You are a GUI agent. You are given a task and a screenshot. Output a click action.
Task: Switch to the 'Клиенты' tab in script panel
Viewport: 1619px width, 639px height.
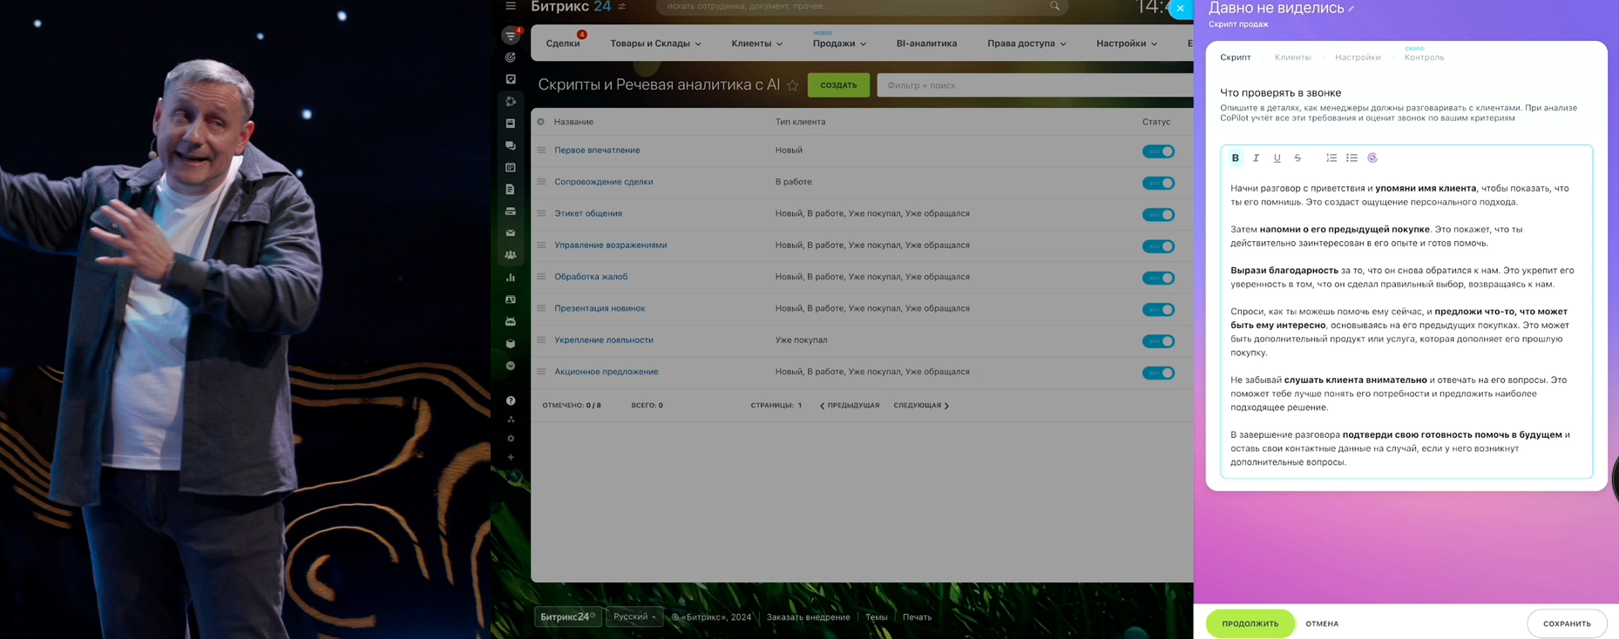pyautogui.click(x=1292, y=57)
